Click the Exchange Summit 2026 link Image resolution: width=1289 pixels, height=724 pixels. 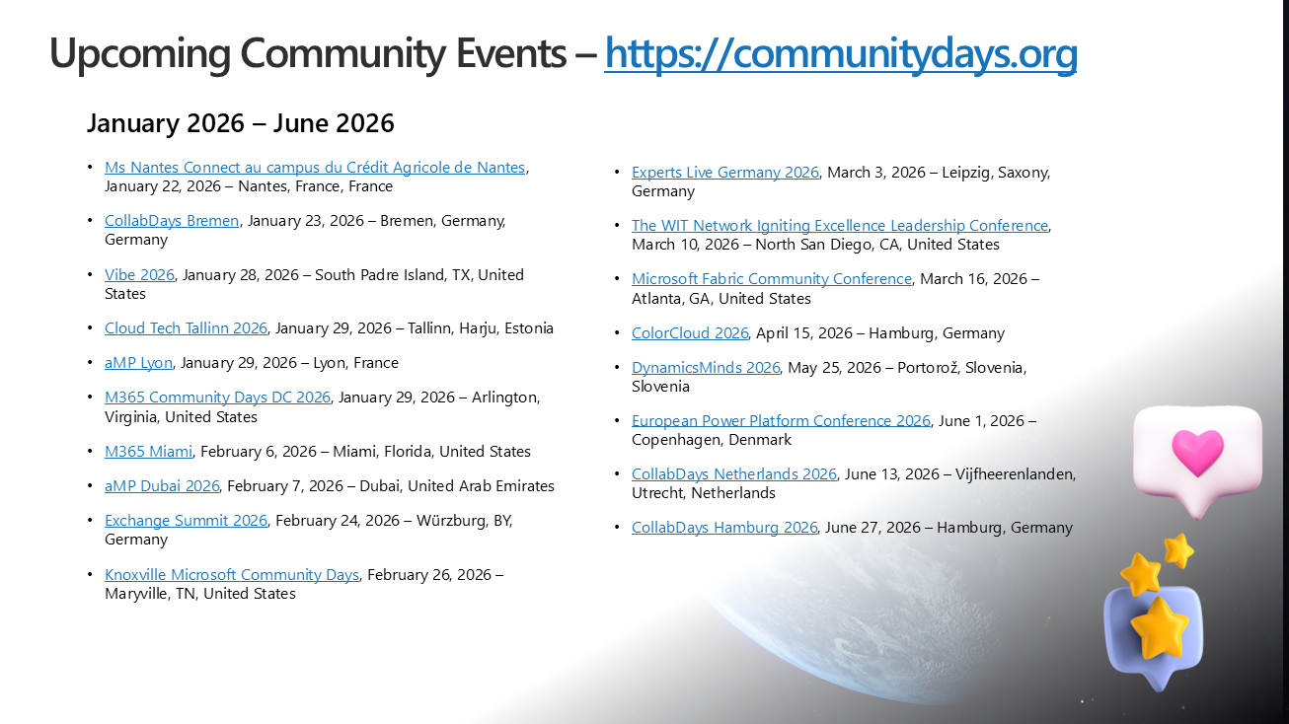tap(186, 521)
